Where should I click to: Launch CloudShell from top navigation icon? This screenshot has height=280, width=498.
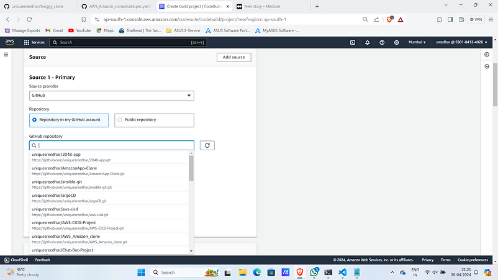pyautogui.click(x=353, y=42)
